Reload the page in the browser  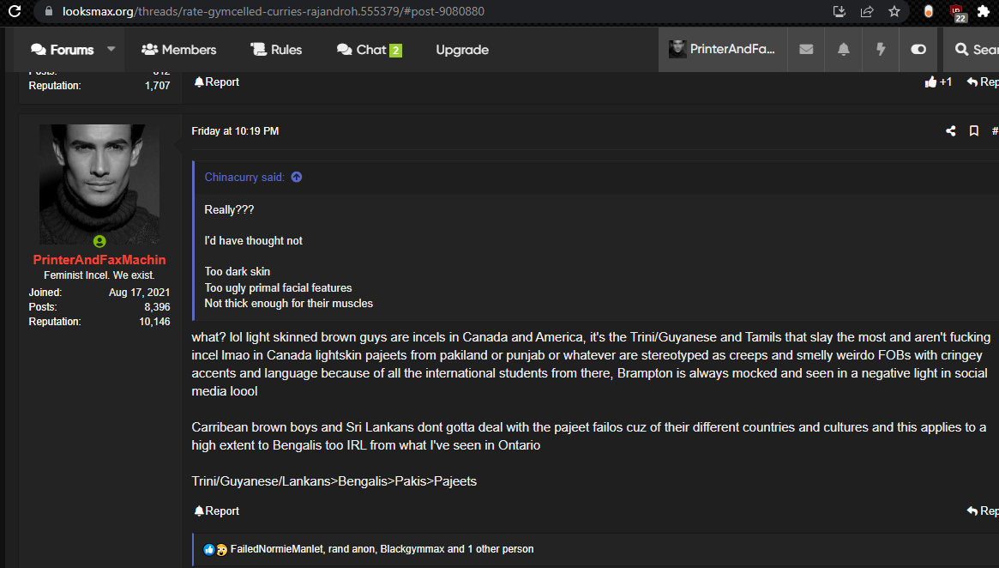14,12
